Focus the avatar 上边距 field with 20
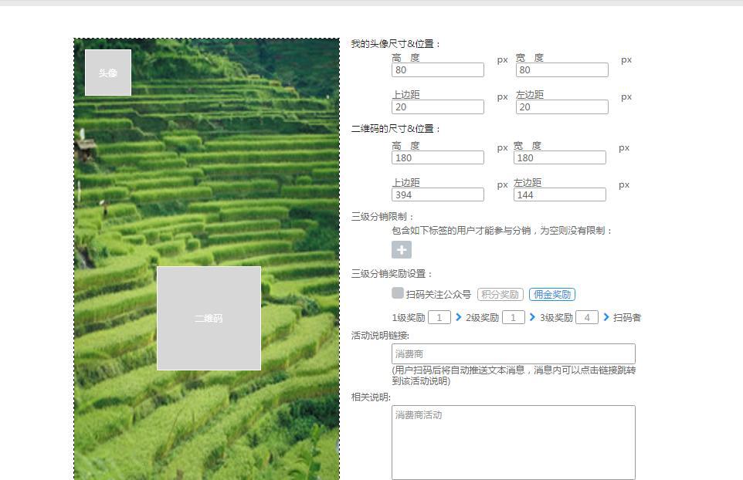The height and width of the screenshot is (480, 743). pos(438,107)
